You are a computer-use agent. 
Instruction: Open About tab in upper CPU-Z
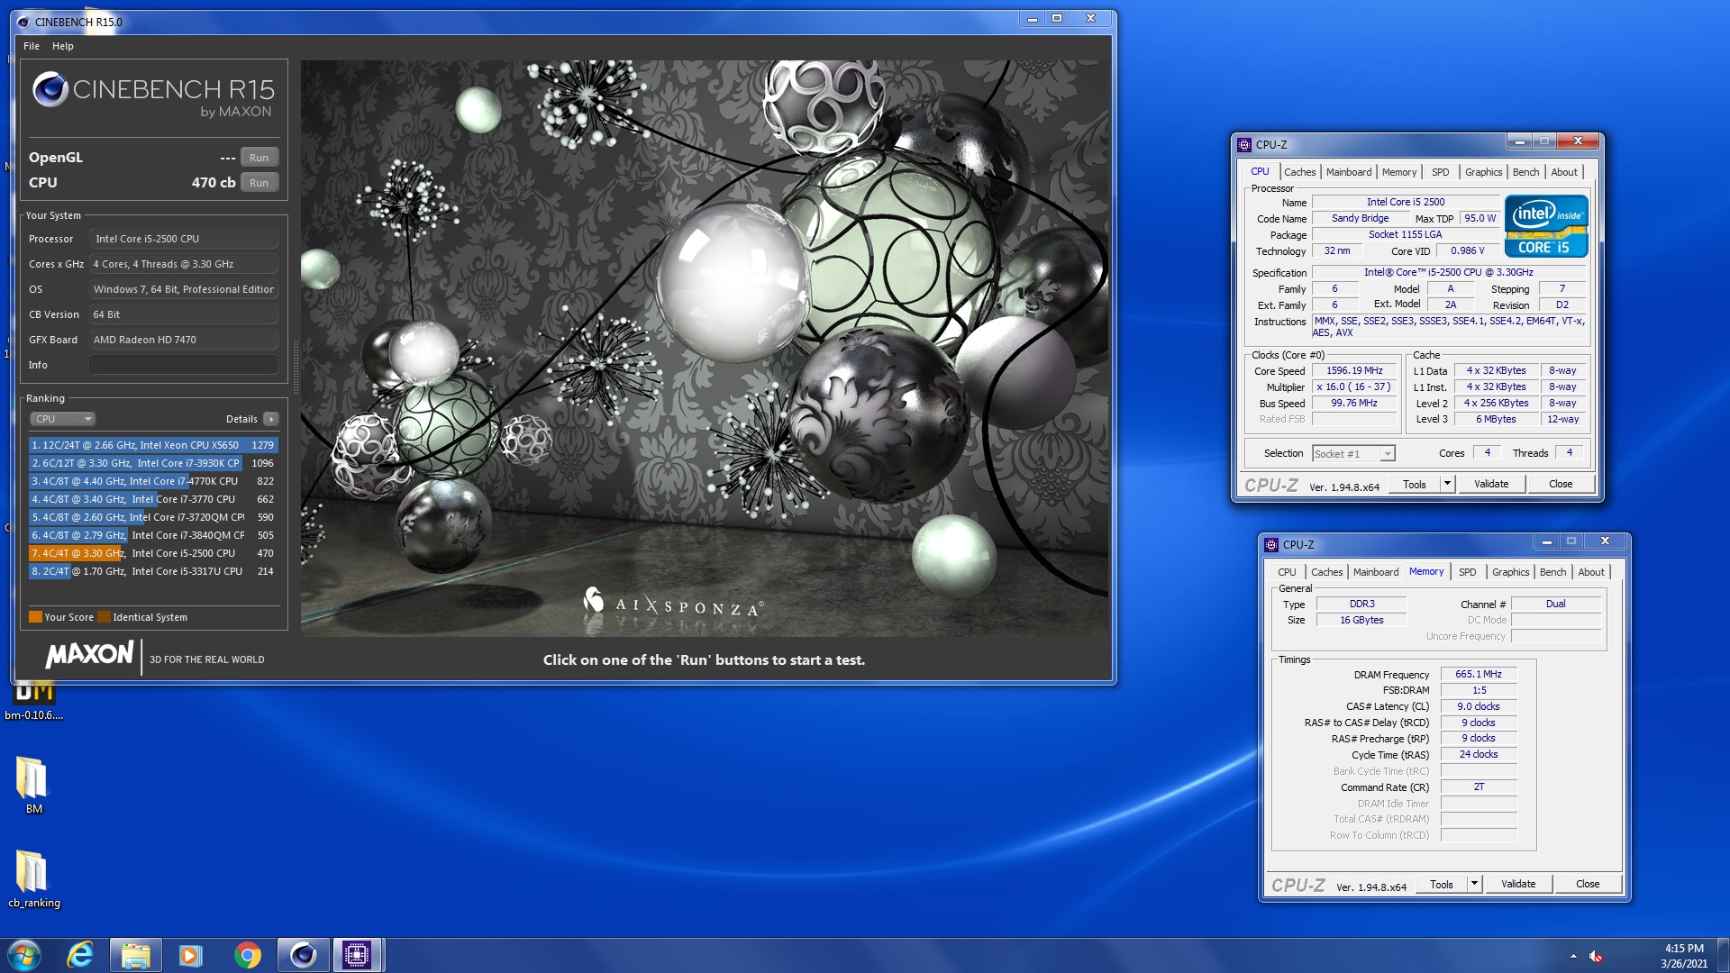(x=1564, y=172)
